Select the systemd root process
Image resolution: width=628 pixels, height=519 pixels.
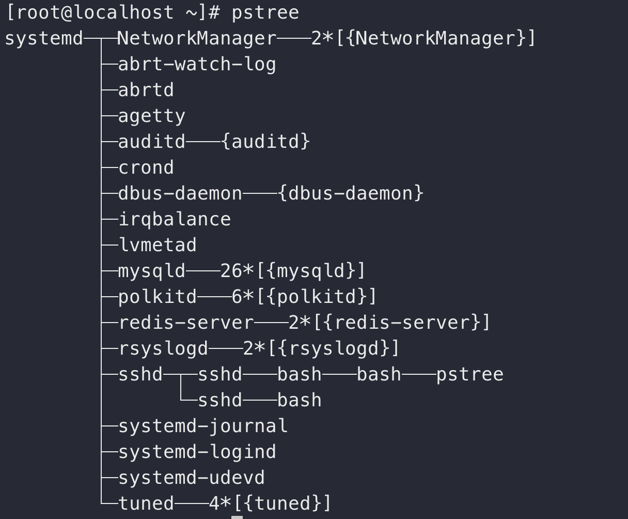[x=44, y=38]
